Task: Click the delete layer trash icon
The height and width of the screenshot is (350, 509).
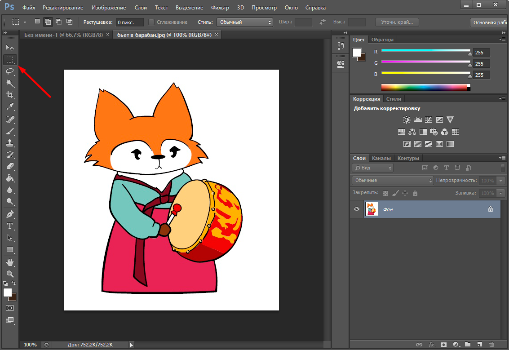Action: click(x=491, y=345)
